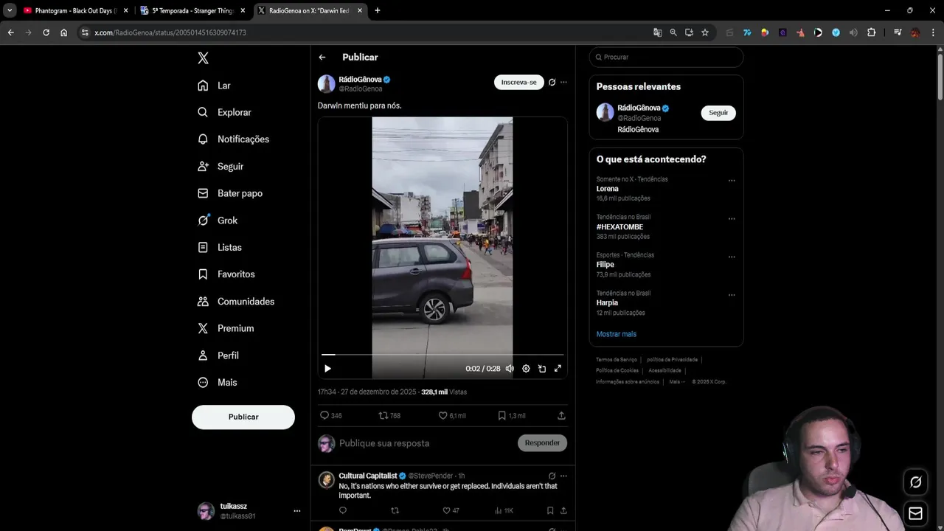Viewport: 944px width, 531px height.
Task: Go back with the post arrow
Action: 322,57
